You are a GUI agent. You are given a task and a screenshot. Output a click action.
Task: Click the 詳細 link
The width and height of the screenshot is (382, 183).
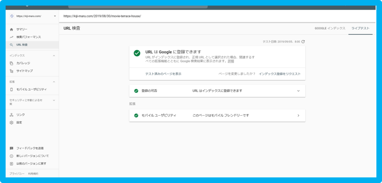click(x=231, y=61)
